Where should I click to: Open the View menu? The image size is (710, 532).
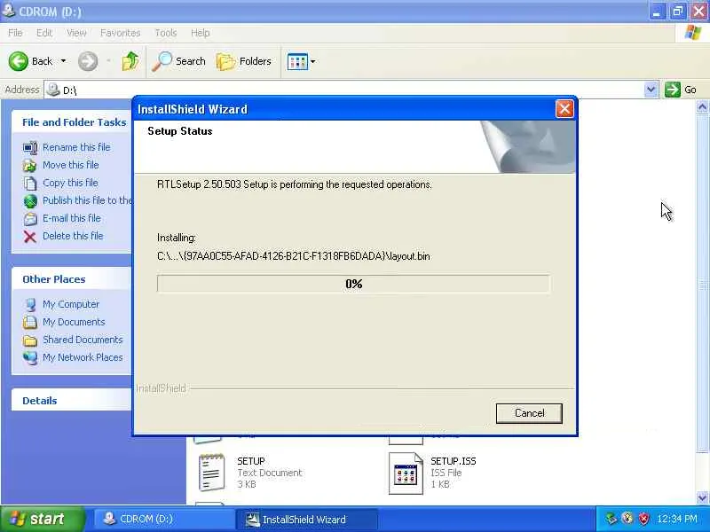[x=76, y=33]
